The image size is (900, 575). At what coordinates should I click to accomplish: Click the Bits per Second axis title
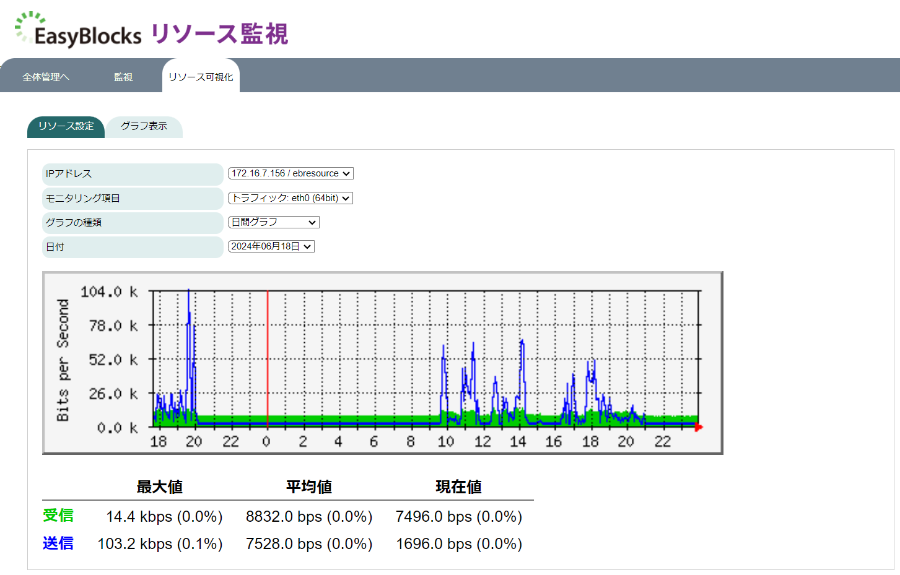(x=63, y=360)
